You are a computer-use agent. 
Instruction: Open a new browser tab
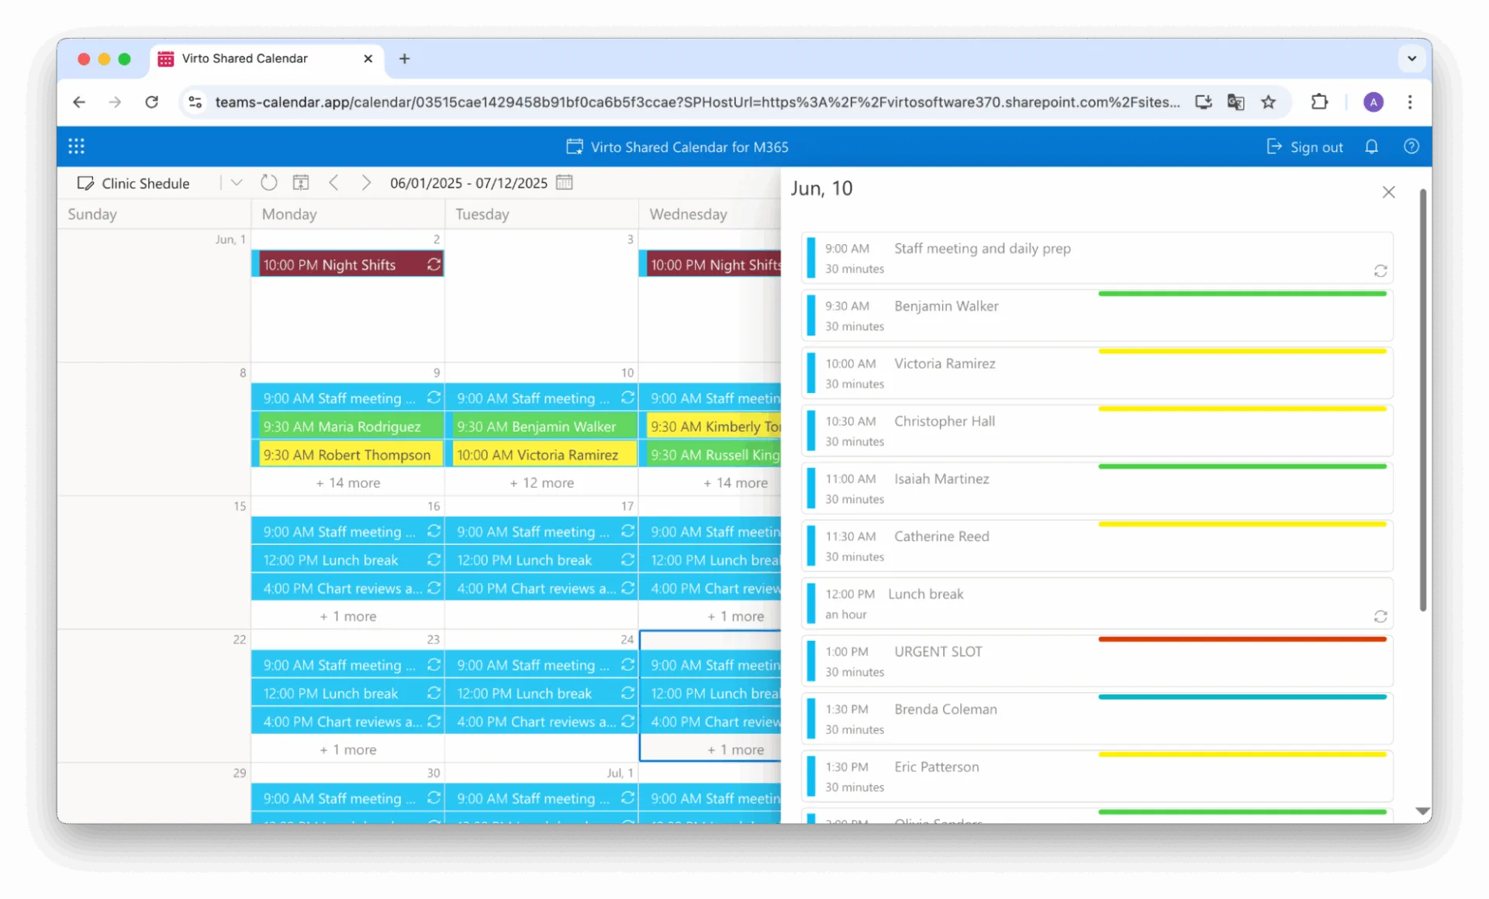404,59
